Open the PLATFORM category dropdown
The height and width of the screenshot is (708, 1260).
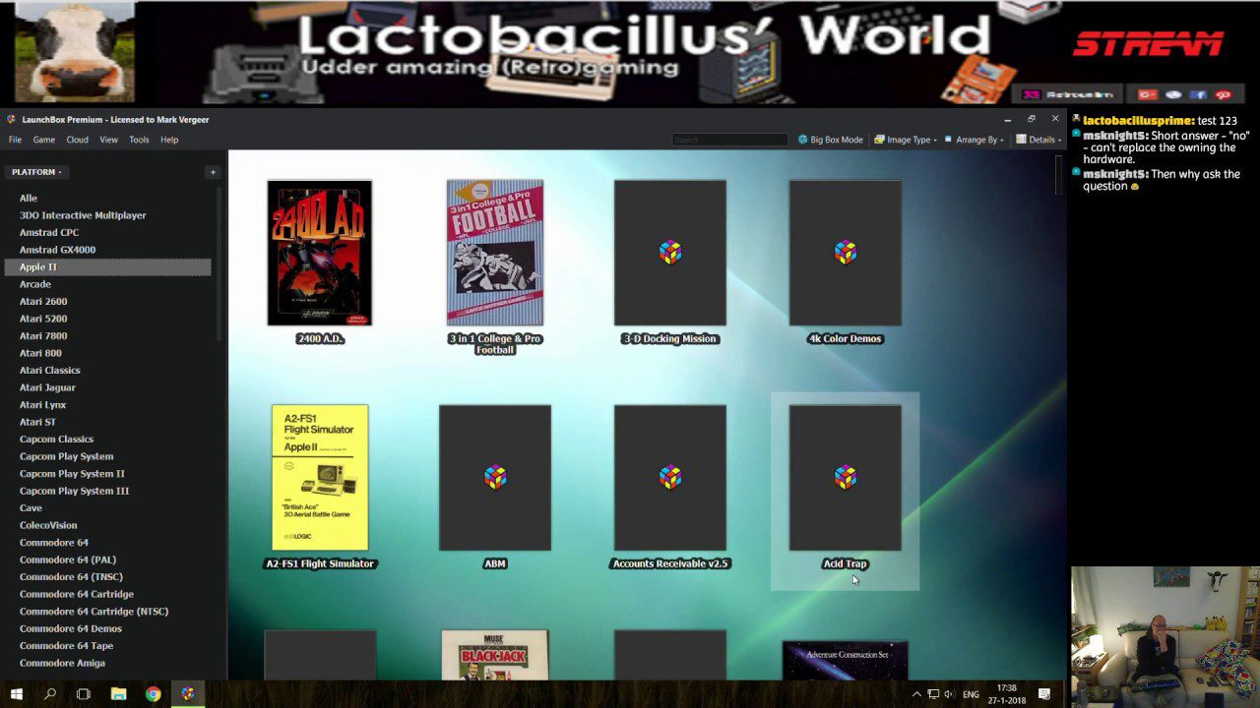36,172
